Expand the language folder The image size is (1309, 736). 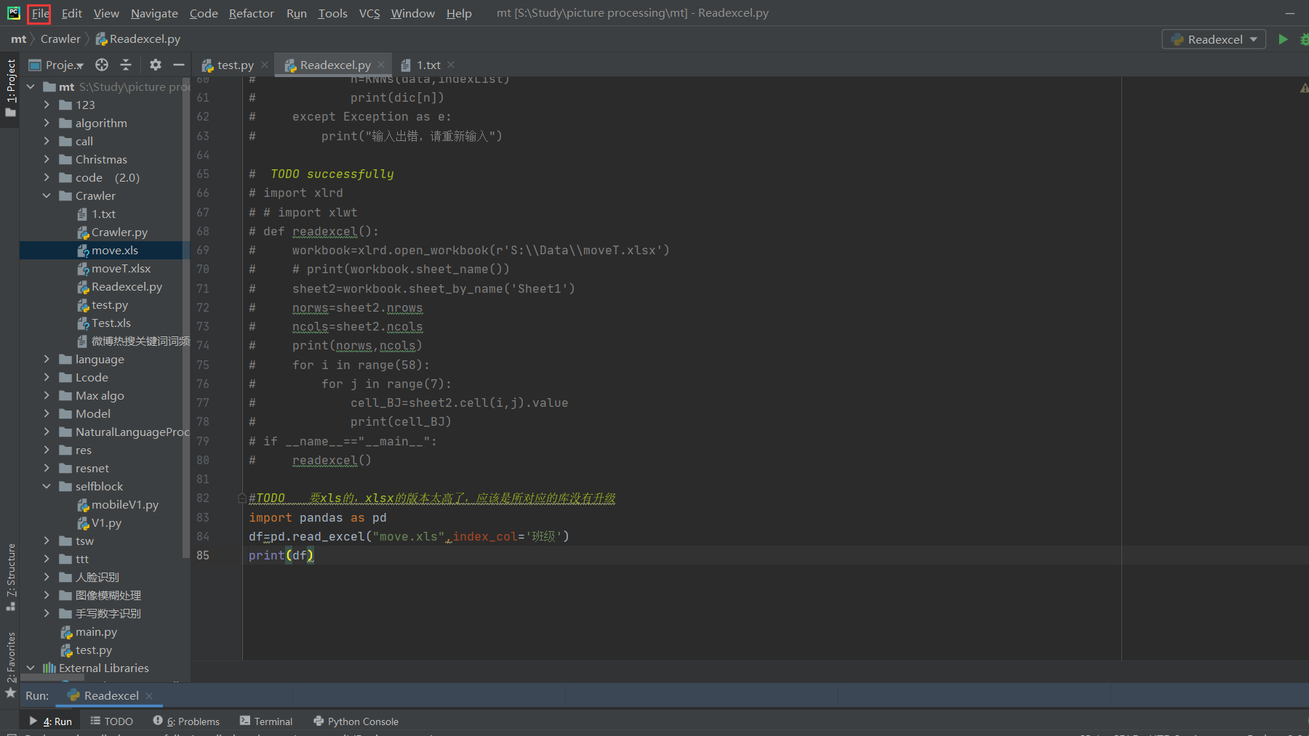click(47, 359)
